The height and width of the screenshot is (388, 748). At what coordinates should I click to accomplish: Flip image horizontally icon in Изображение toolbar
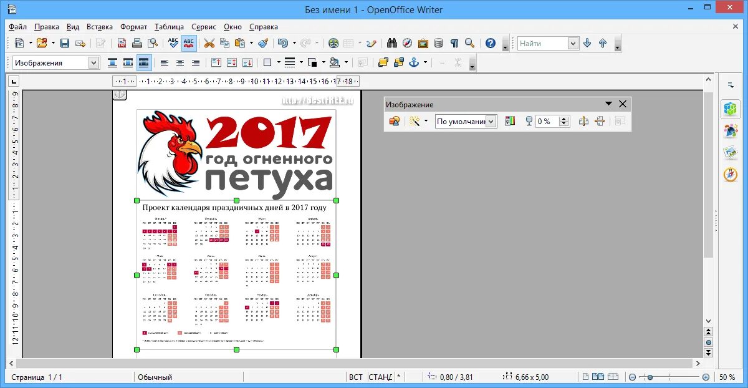pyautogui.click(x=583, y=122)
